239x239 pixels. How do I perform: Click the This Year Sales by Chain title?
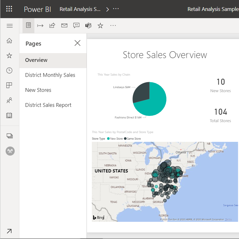pyautogui.click(x=114, y=75)
